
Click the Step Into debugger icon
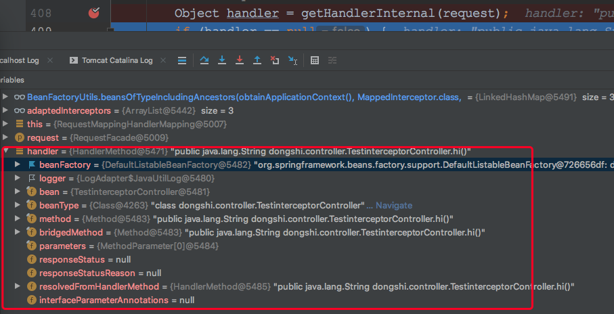[x=222, y=60]
